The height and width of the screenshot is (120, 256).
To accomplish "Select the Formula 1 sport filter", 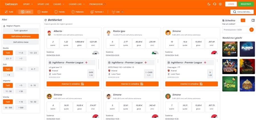I will [97, 12].
